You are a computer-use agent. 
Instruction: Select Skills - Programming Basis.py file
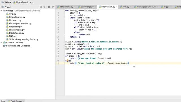click(x=23, y=39)
